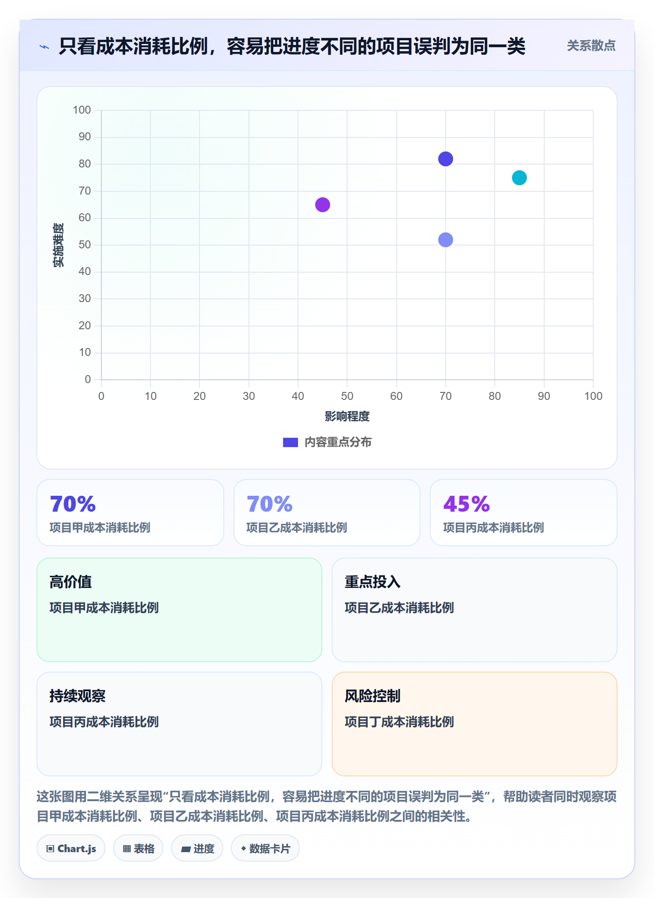Click the 数据卡片 diamond icon tag

click(x=265, y=848)
